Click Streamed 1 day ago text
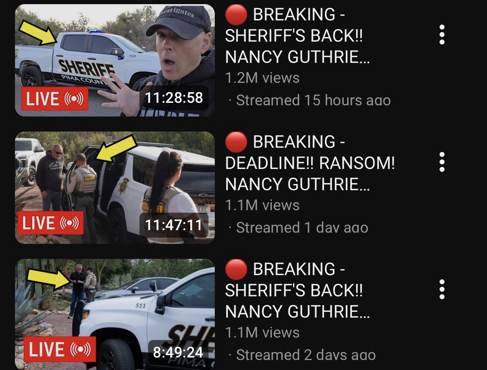This screenshot has height=370, width=487. coord(302,228)
